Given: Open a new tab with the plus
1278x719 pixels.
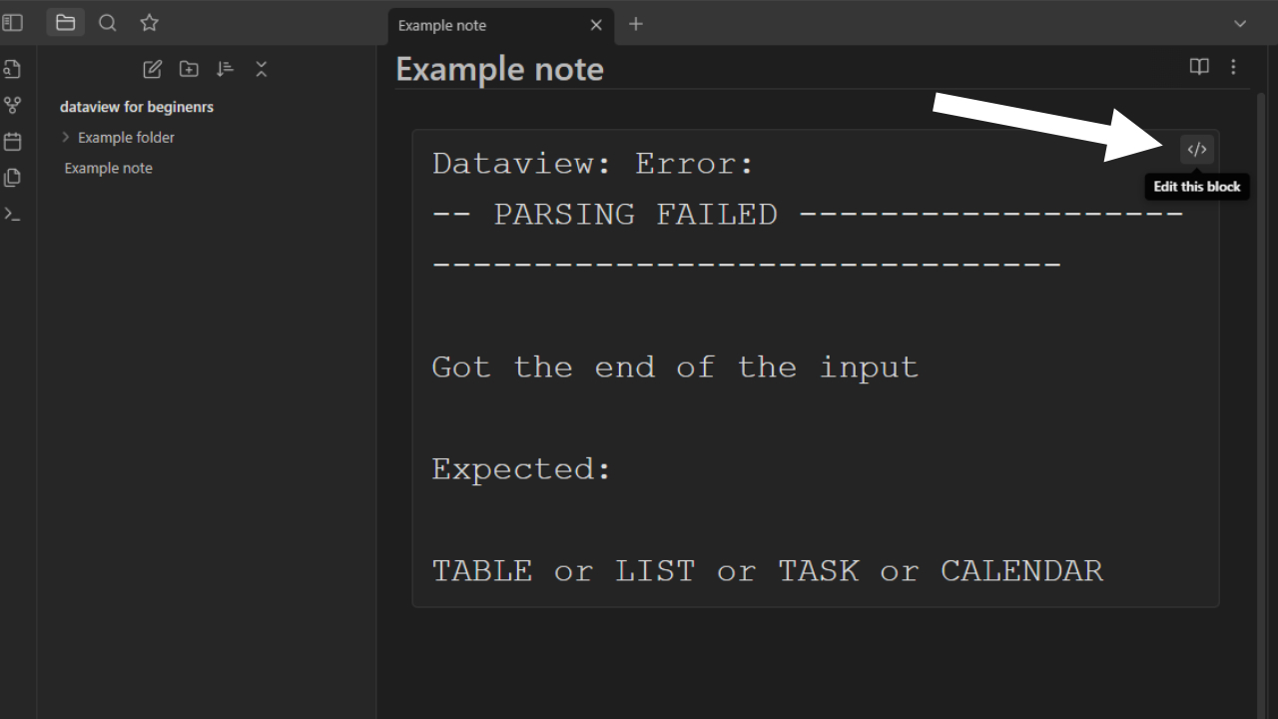Looking at the screenshot, I should coord(636,25).
